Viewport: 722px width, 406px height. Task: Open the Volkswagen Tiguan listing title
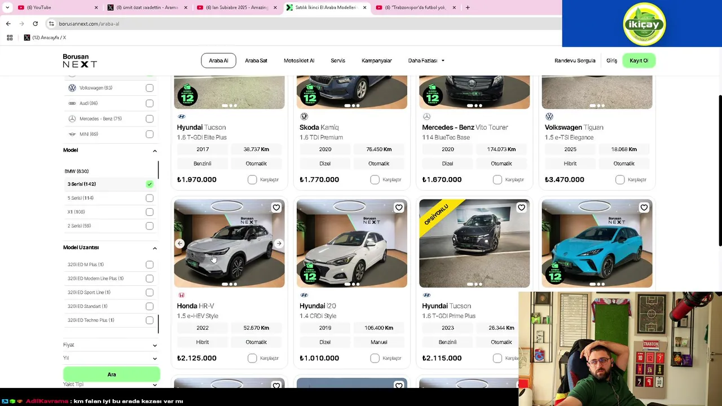pyautogui.click(x=574, y=127)
